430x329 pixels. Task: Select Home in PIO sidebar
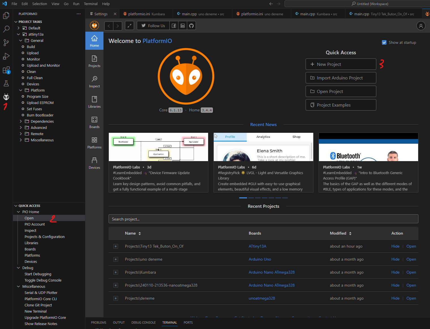click(94, 41)
